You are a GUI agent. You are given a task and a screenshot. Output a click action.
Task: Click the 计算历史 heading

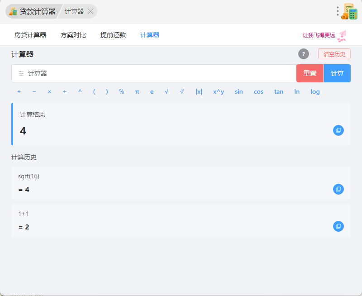point(24,157)
